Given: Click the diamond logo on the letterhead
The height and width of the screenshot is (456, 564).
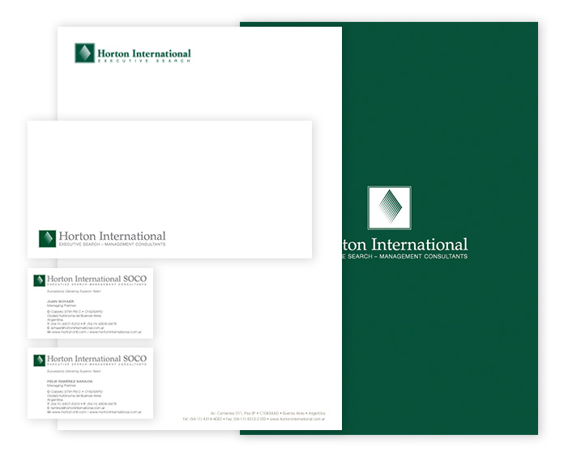Looking at the screenshot, I should [x=84, y=53].
